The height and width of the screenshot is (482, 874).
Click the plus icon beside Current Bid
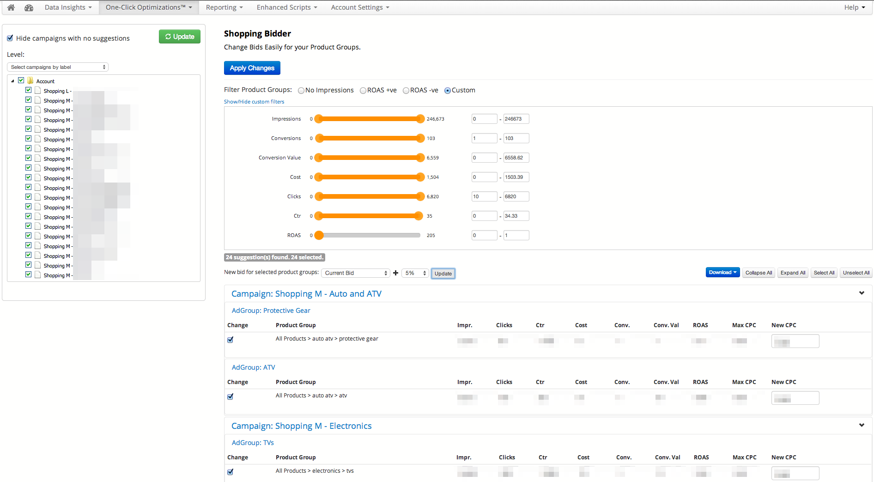point(395,273)
